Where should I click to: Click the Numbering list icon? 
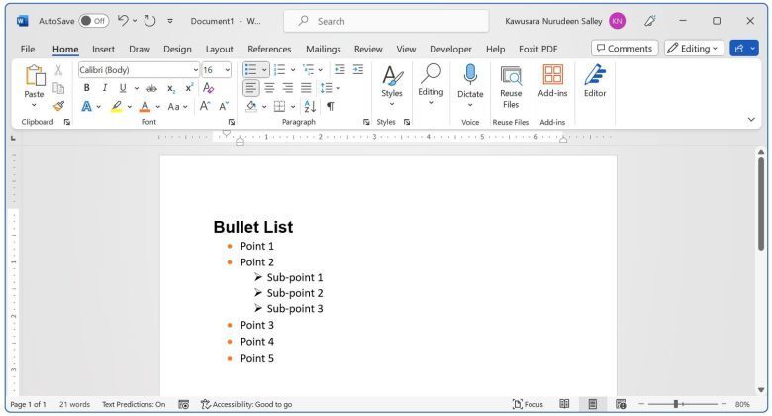click(280, 70)
